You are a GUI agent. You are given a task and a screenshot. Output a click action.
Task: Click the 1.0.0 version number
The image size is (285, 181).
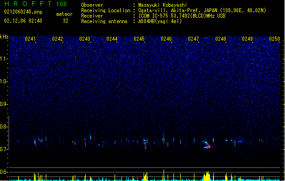pyautogui.click(x=61, y=4)
